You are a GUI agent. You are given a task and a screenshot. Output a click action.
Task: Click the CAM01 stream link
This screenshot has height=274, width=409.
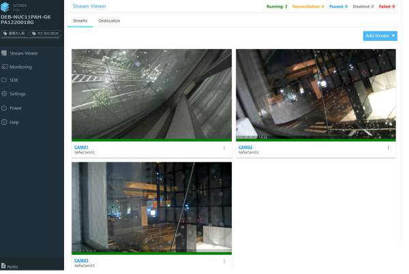click(x=81, y=147)
